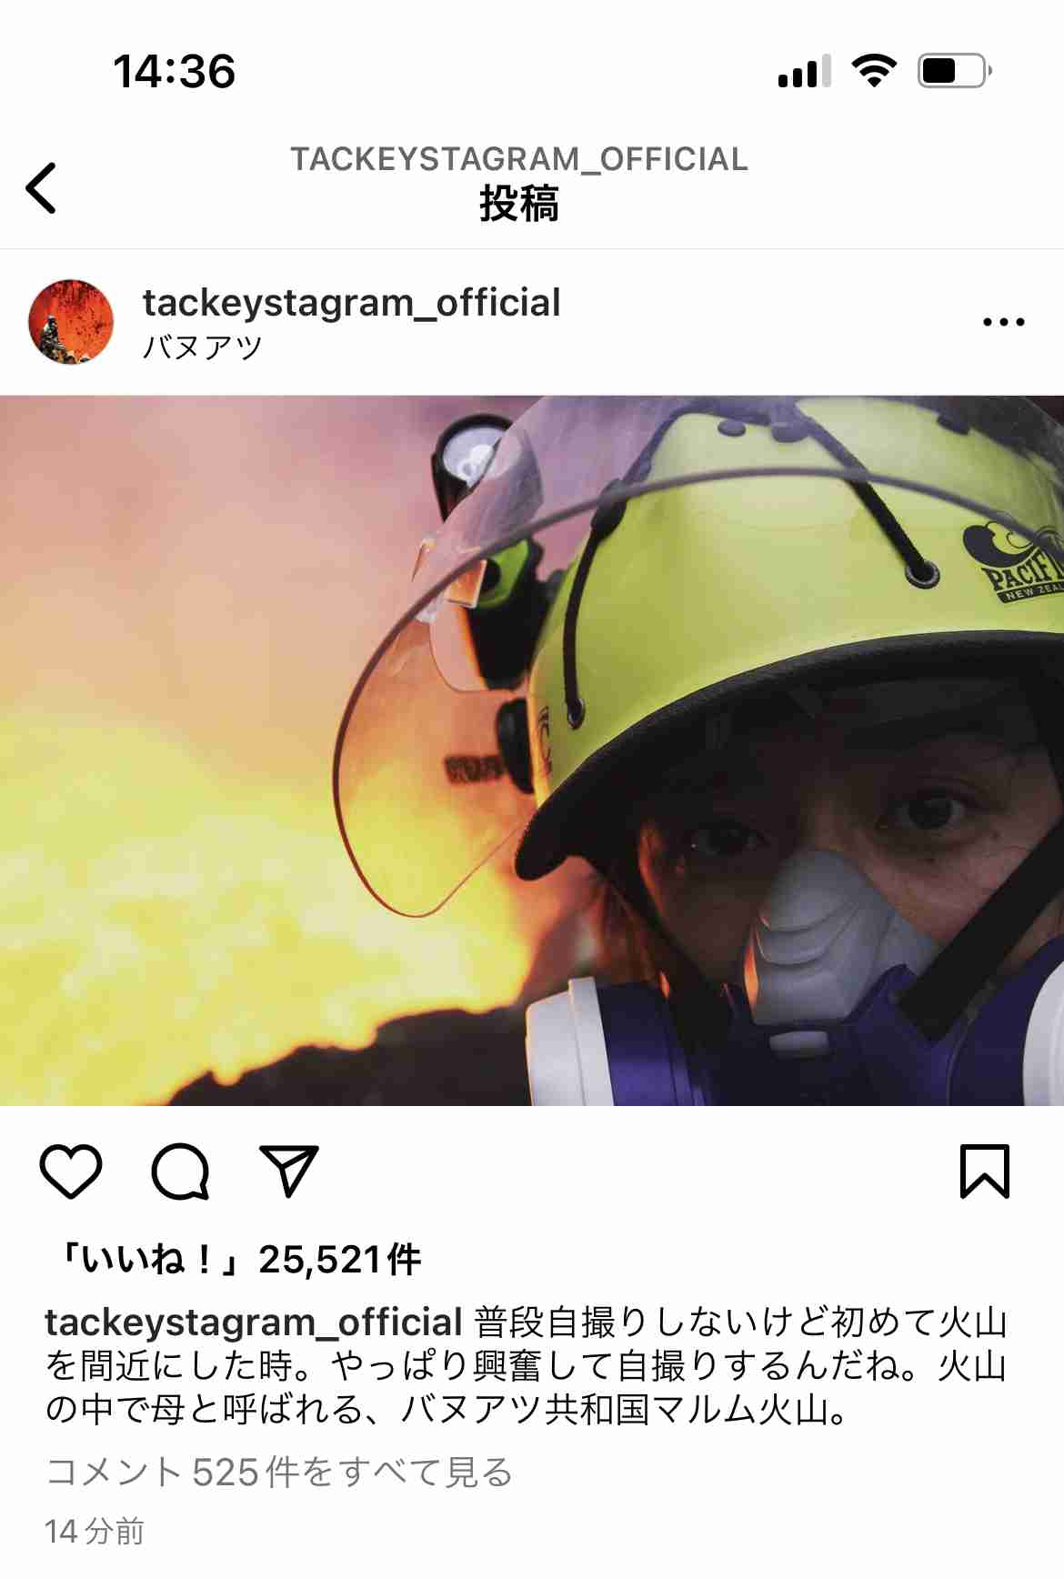Screen dimensions: 1064x1579
Task: Tap the caption text about マルム火山
Action: click(527, 1365)
